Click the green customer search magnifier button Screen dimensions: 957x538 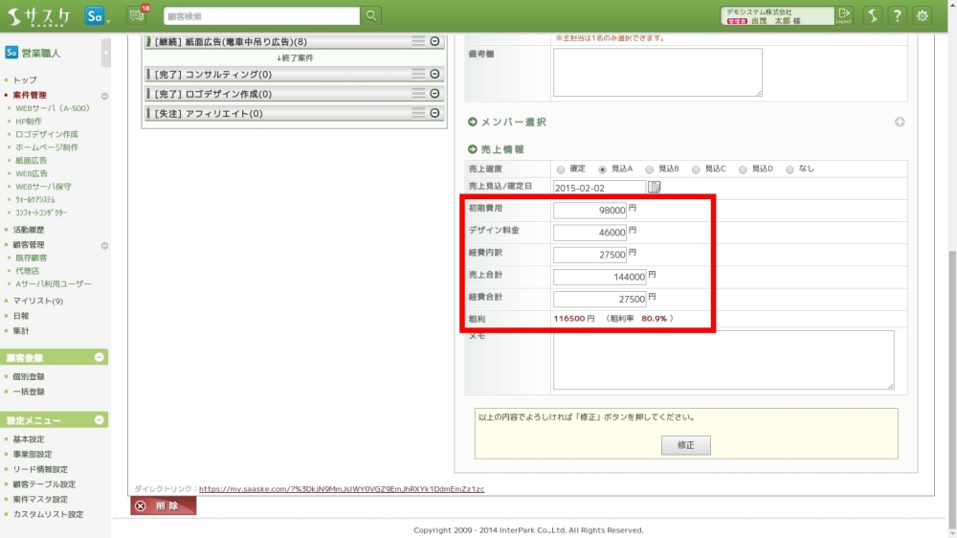[x=371, y=15]
